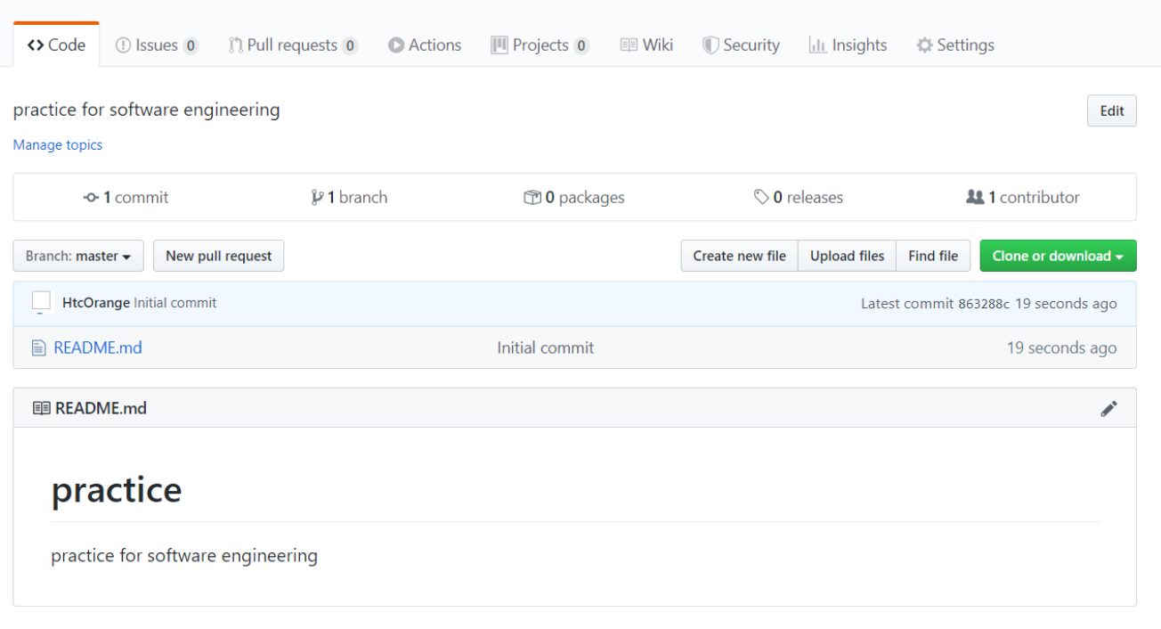The width and height of the screenshot is (1161, 629).
Task: Open the Insights tab
Action: [848, 45]
